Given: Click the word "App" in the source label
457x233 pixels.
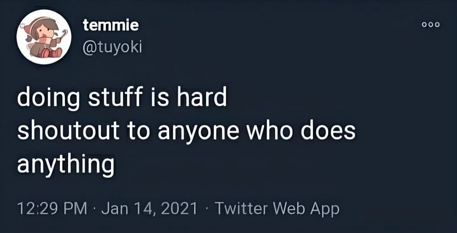Looking at the screenshot, I should pos(324,209).
